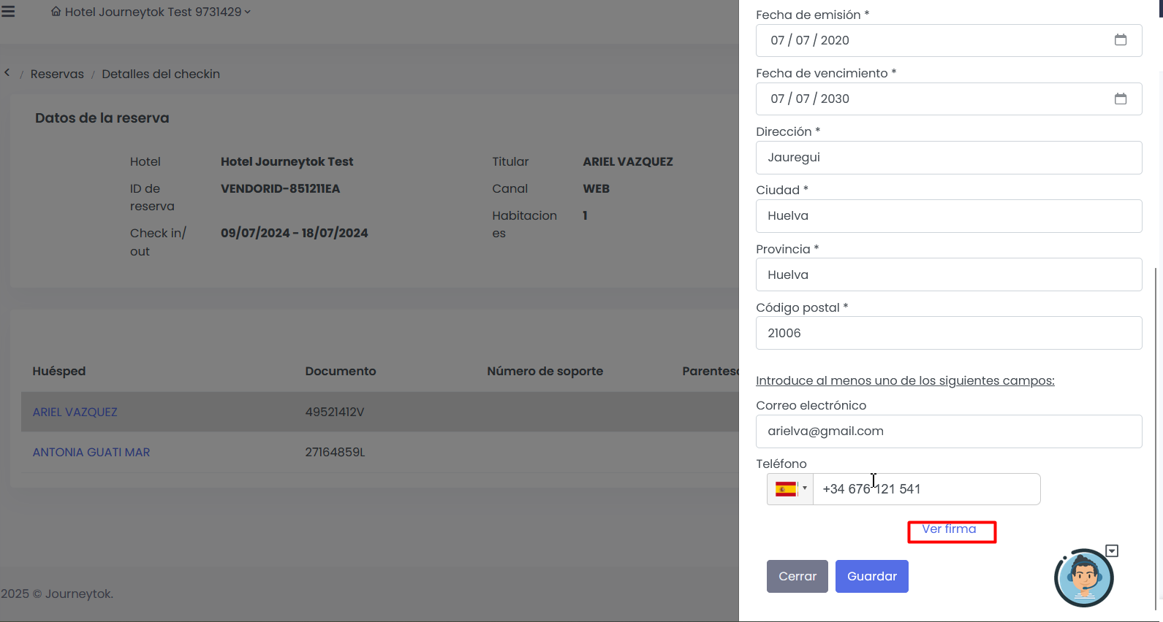
Task: Open the support chat avatar
Action: (x=1083, y=579)
